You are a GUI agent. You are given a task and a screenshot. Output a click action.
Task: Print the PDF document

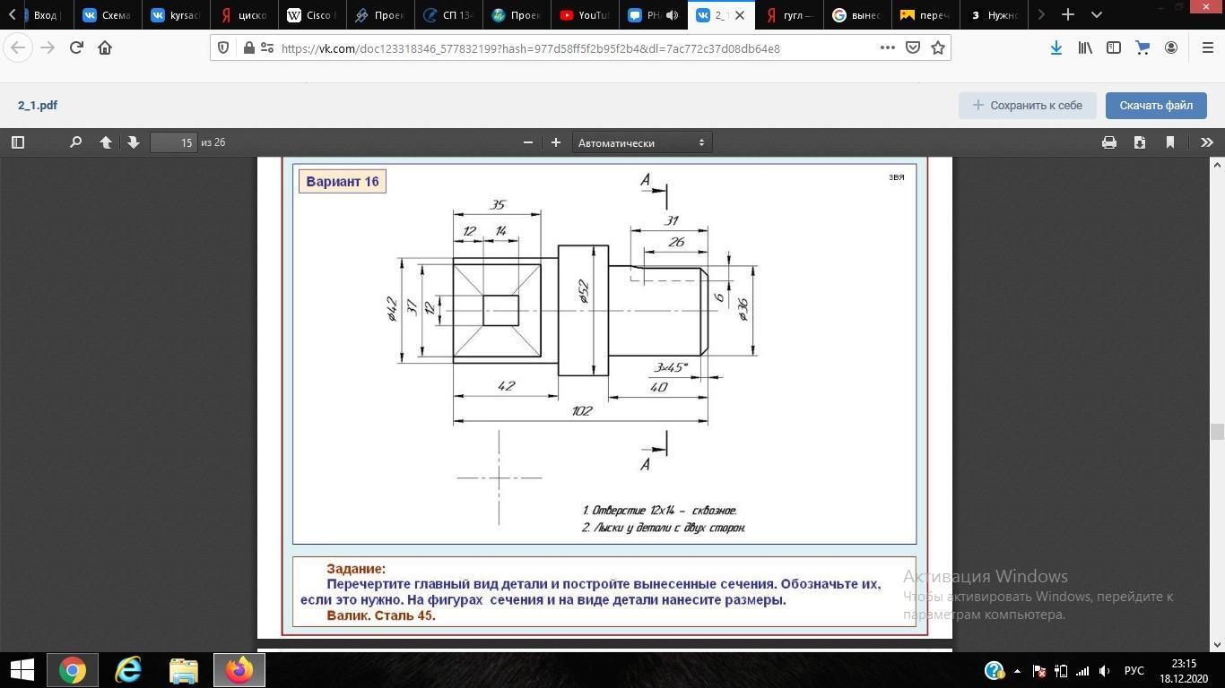pos(1109,142)
